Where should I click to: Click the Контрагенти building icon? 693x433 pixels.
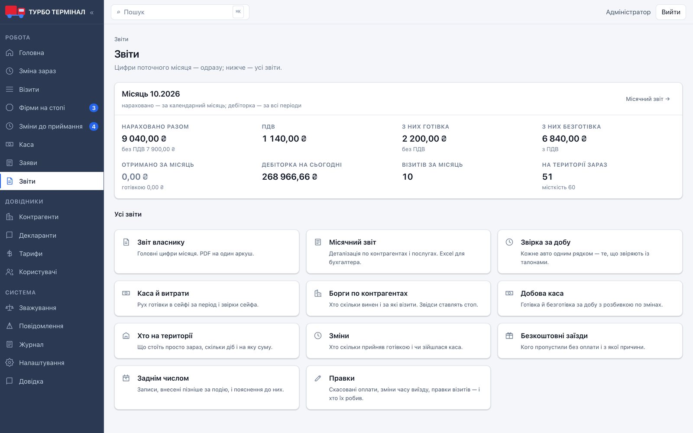click(10, 217)
